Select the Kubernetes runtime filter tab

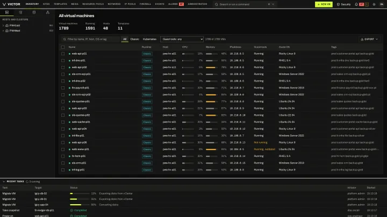(149, 39)
